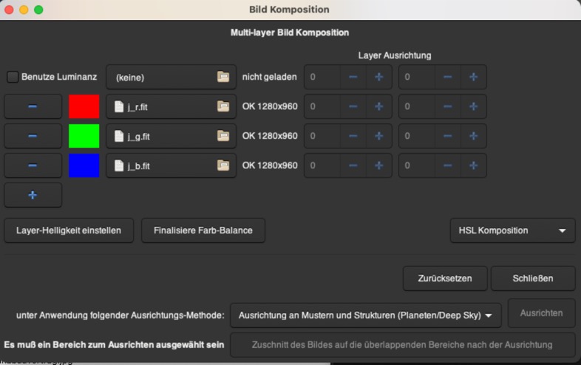Image resolution: width=581 pixels, height=365 pixels.
Task: Click folder icon in j_g.fit file row
Action: tap(222, 136)
